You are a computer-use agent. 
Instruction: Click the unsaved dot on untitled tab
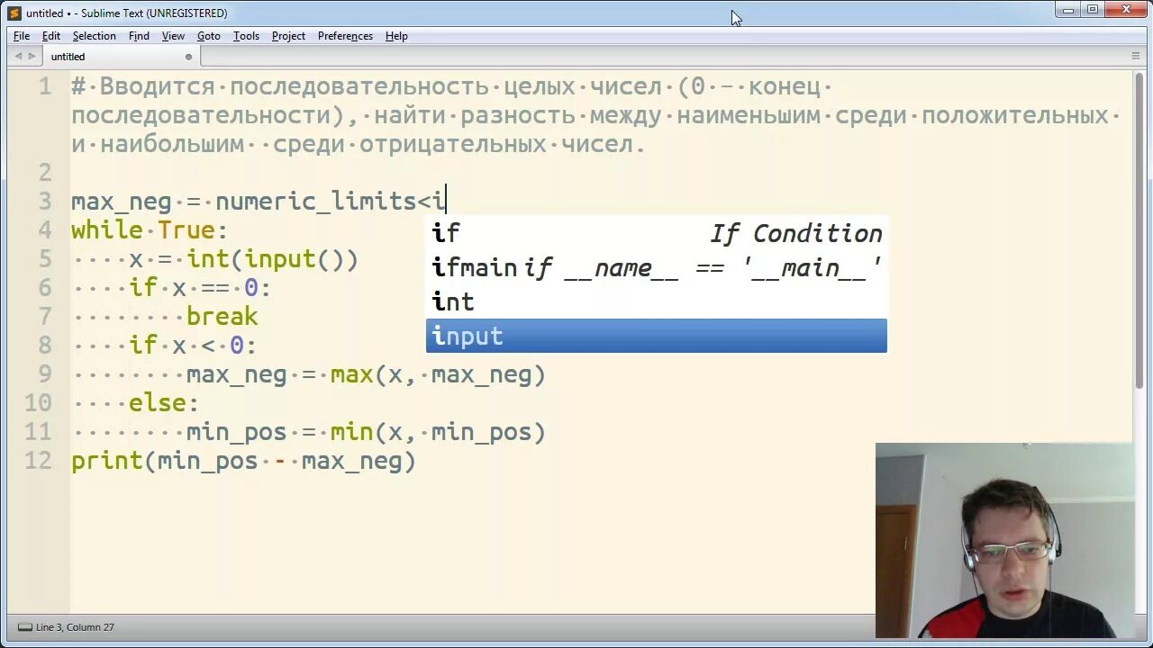point(188,57)
